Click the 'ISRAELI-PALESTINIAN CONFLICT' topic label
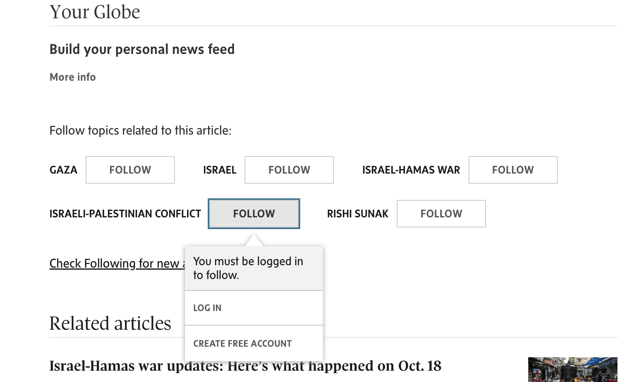The width and height of the screenshot is (641, 382). click(125, 214)
